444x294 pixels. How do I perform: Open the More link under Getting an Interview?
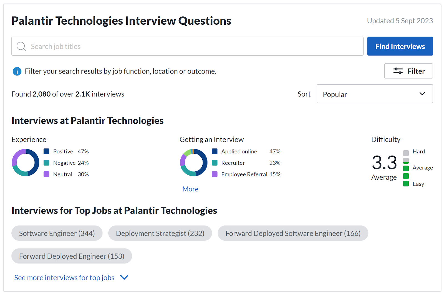[190, 189]
